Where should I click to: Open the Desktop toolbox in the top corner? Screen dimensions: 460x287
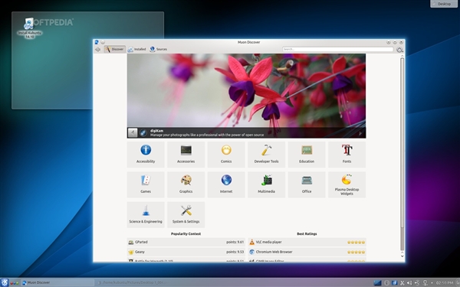[x=444, y=4]
